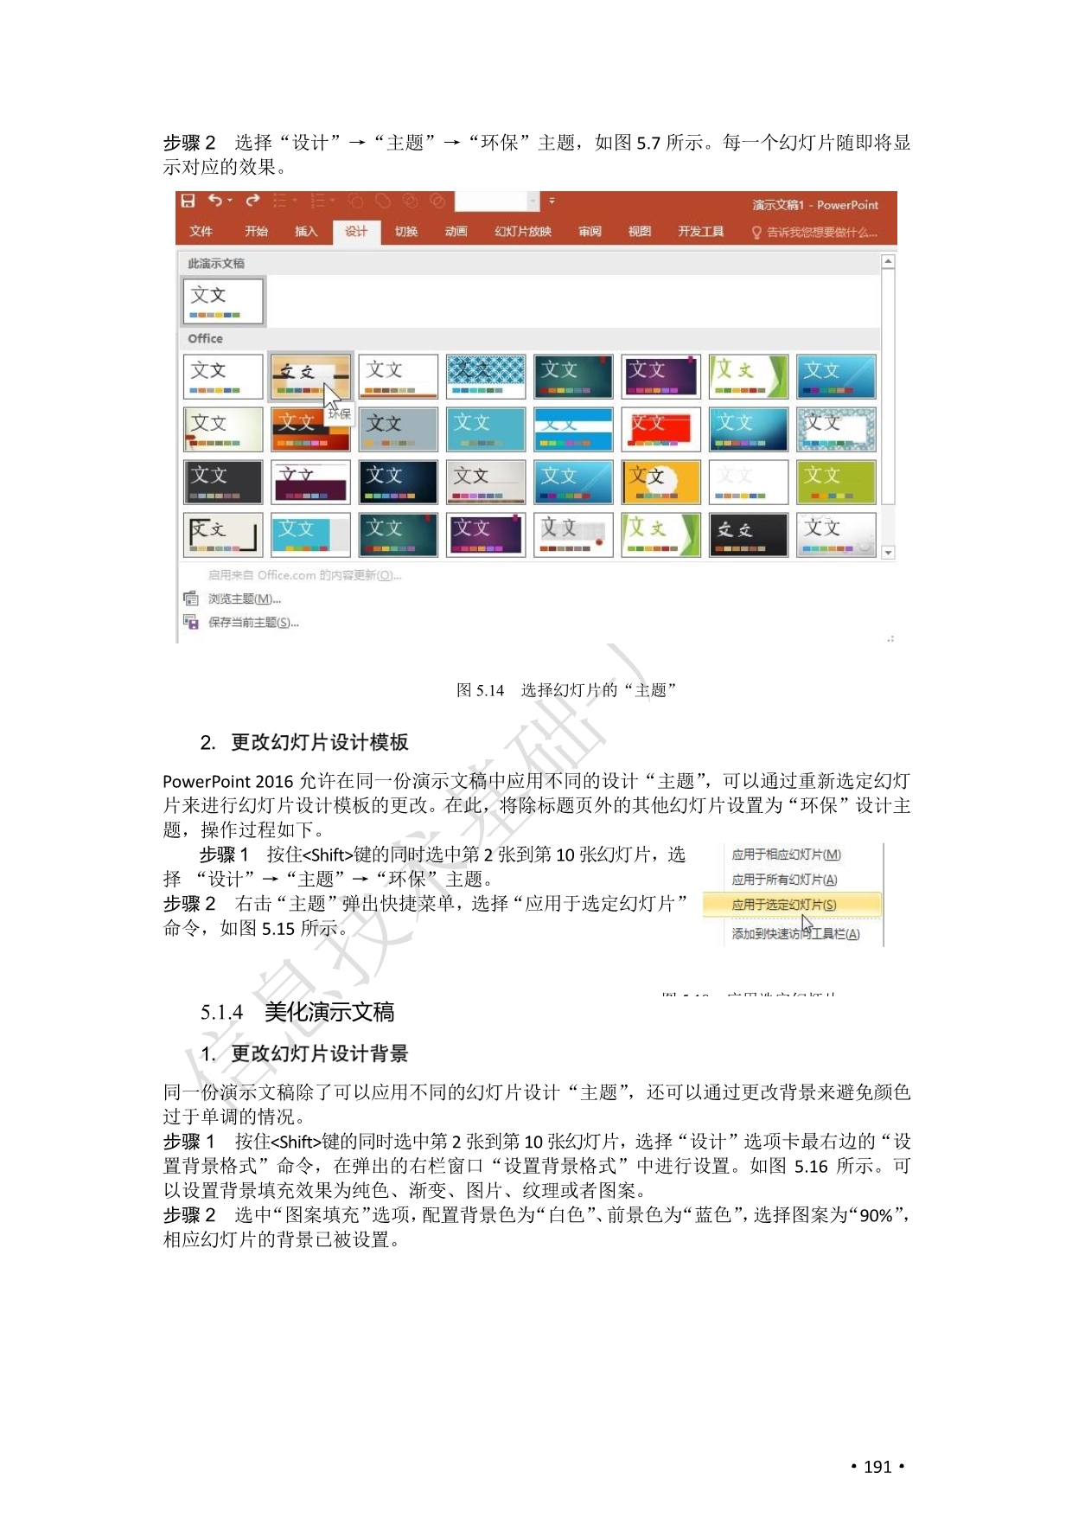1072x1517 pixels.
Task: Click the Undo arrow icon
Action: tap(214, 201)
